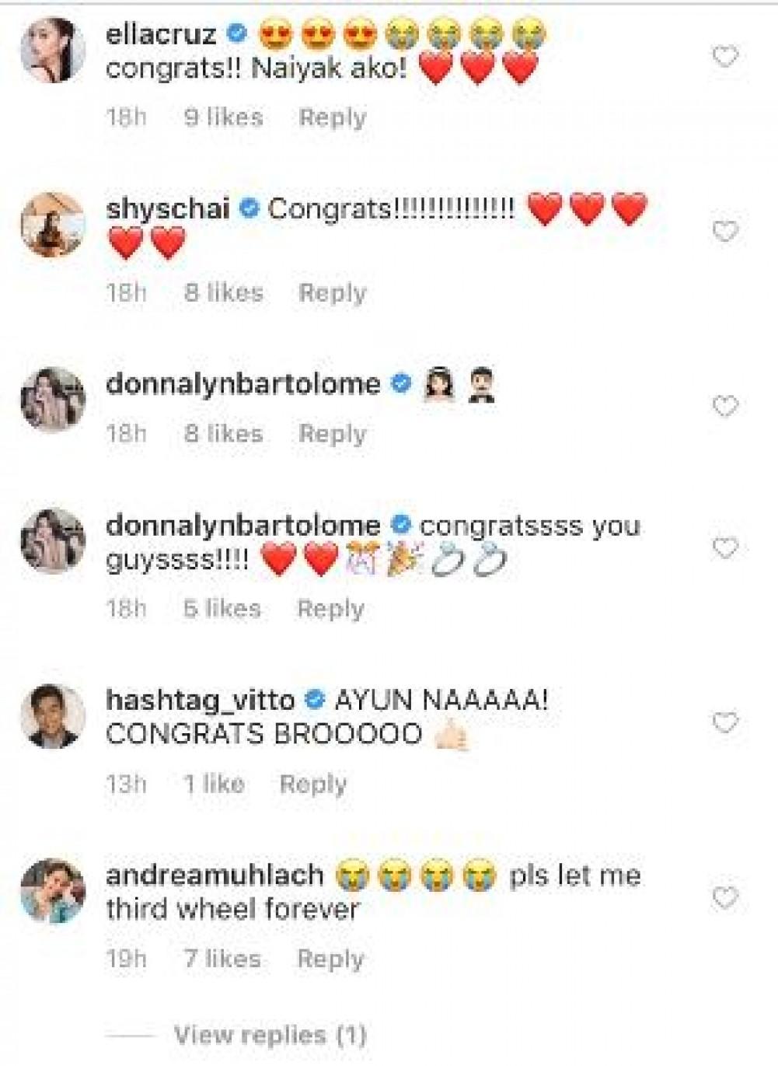
Task: Reply to andreamuhlach's comment
Action: click(x=330, y=959)
